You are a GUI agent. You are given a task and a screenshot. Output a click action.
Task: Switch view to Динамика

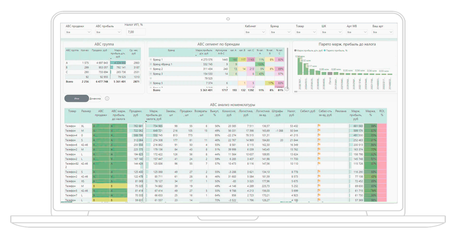click(95, 99)
